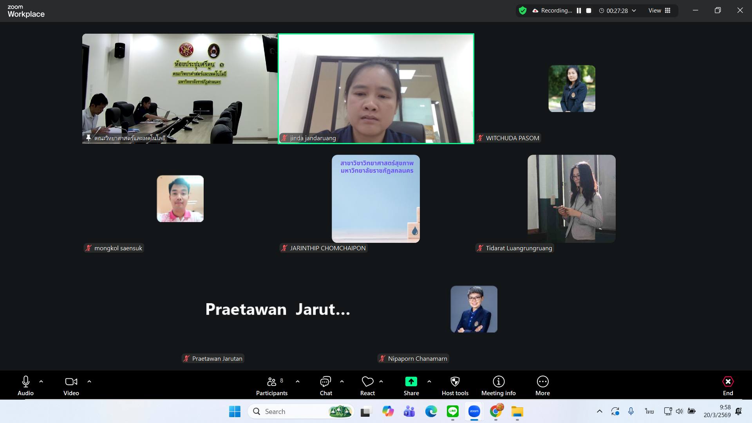The height and width of the screenshot is (423, 752).
Task: Pause the recording
Action: click(579, 11)
